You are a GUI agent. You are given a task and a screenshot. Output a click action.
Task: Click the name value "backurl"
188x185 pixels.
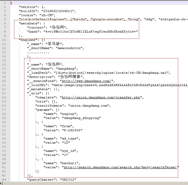pos(69,163)
